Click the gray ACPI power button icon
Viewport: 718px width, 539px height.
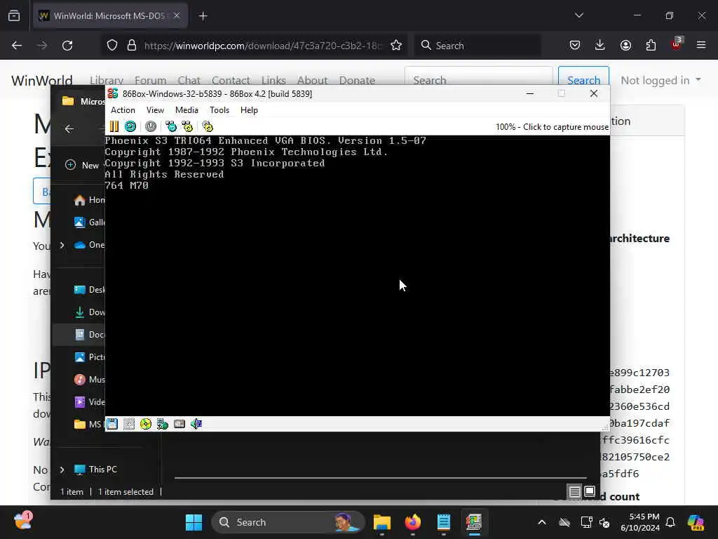(151, 126)
